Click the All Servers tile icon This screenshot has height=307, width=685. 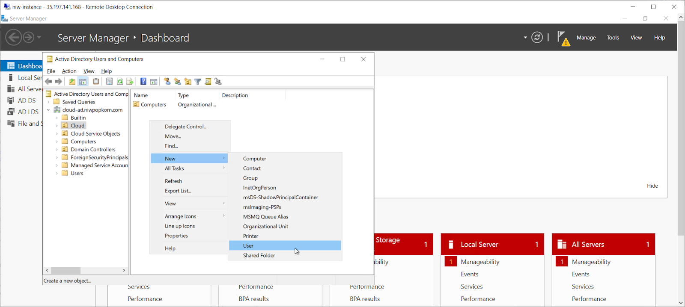click(x=562, y=245)
